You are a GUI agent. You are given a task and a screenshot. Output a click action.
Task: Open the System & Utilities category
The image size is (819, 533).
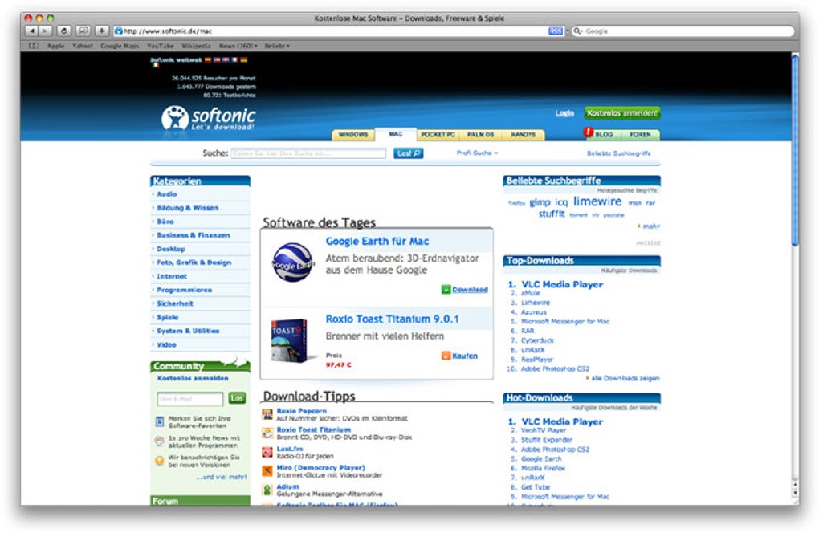(188, 331)
